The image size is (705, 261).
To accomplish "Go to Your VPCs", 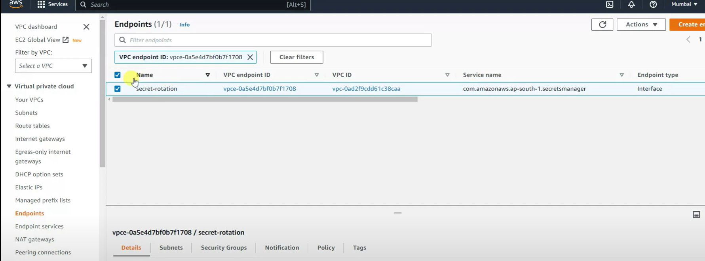I will (29, 100).
